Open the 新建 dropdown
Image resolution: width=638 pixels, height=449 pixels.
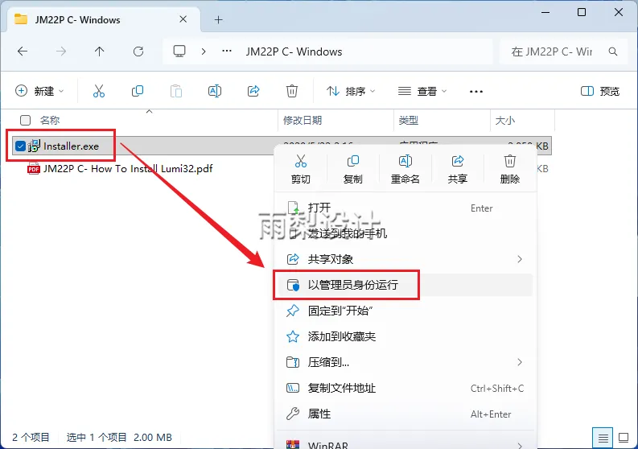[x=39, y=91]
